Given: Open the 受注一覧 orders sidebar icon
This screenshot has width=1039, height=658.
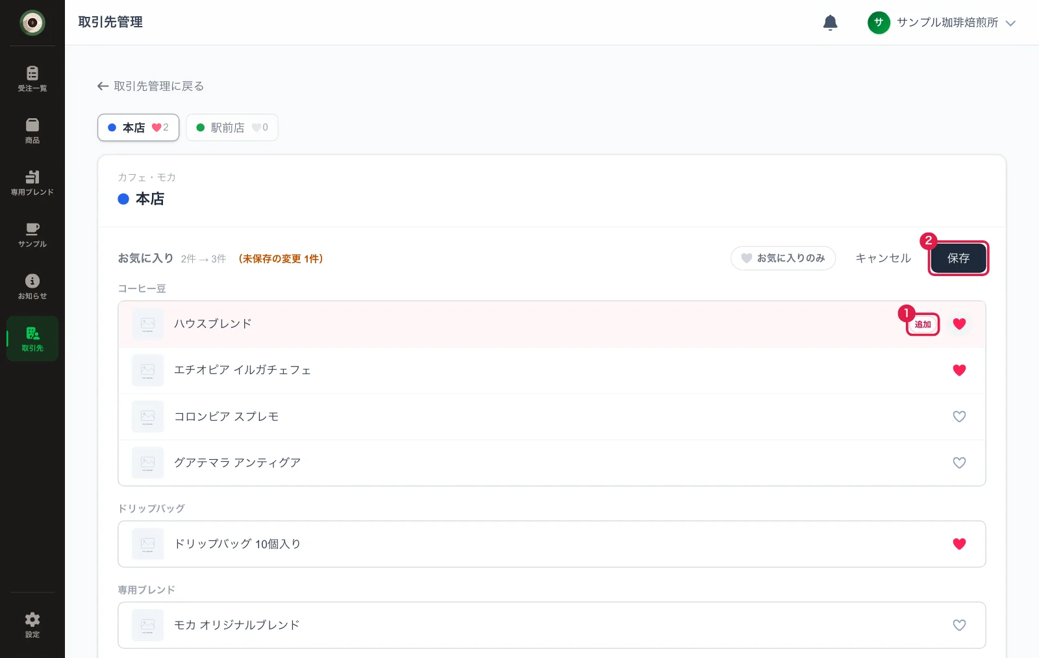Looking at the screenshot, I should pos(32,79).
